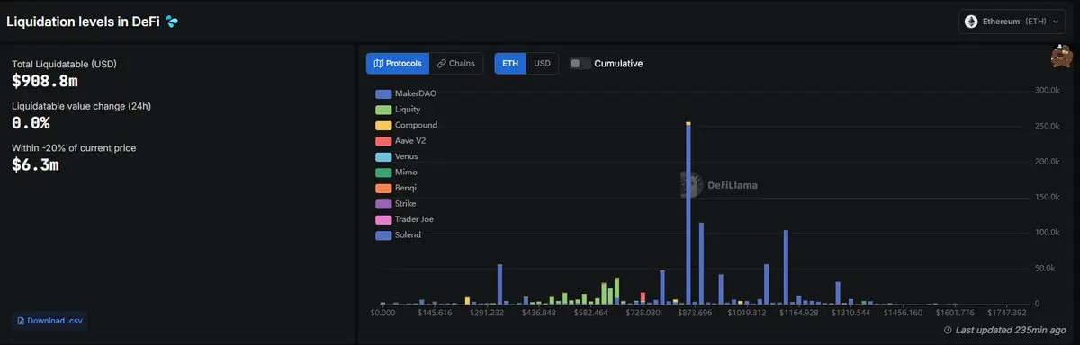Image resolution: width=1080 pixels, height=345 pixels.
Task: Click the Last updated 235min ago text
Action: [1011, 330]
